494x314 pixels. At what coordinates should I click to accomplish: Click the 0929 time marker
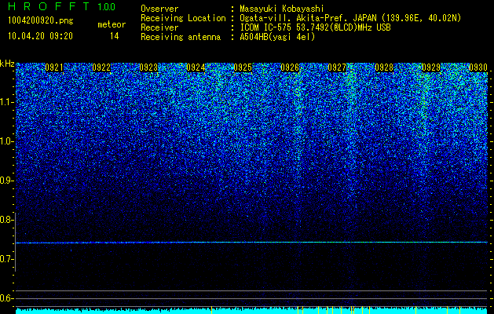tap(431, 68)
